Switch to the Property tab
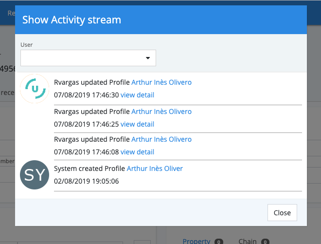321x244 pixels. (x=196, y=241)
